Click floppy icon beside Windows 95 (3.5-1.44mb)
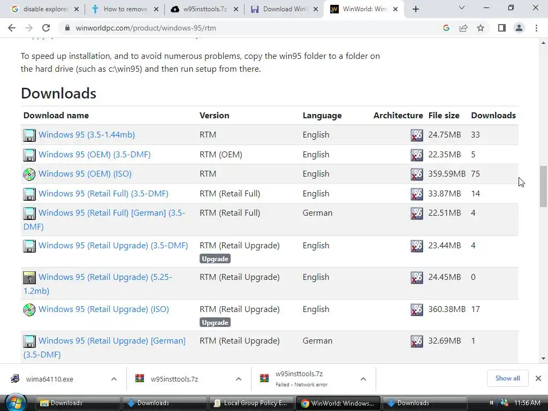The height and width of the screenshot is (411, 548). pyautogui.click(x=29, y=135)
